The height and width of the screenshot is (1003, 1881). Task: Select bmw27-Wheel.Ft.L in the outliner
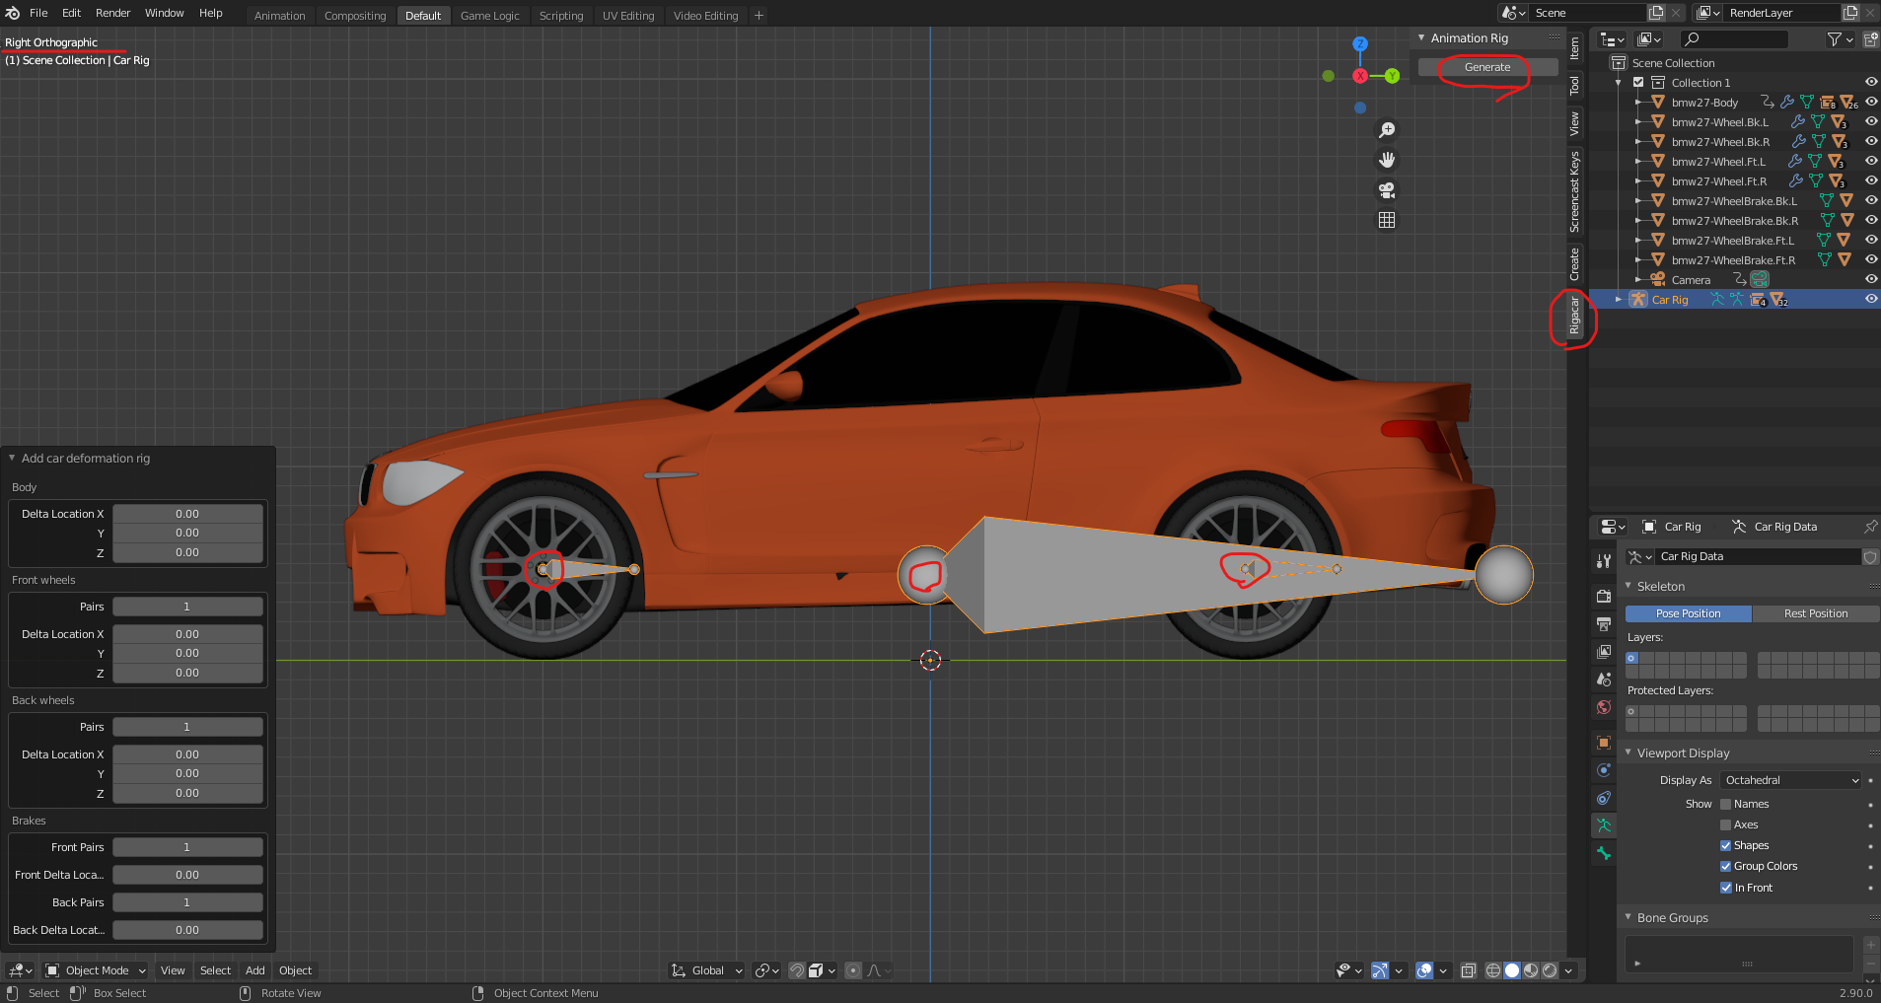click(1718, 162)
